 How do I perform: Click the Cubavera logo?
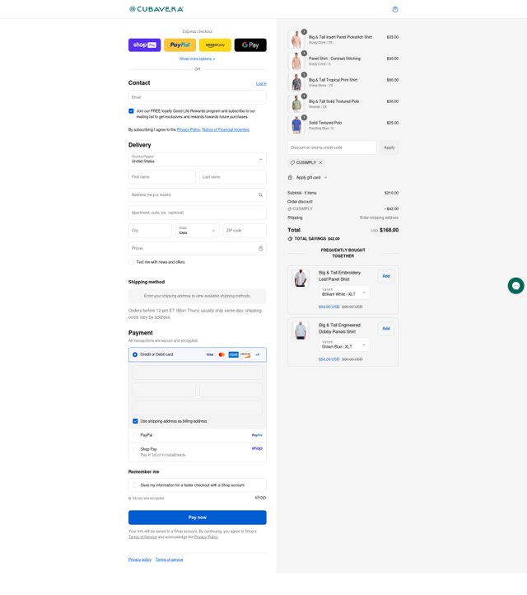point(156,9)
